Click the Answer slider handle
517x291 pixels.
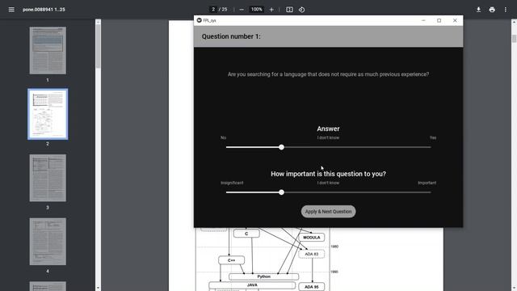[x=281, y=147]
